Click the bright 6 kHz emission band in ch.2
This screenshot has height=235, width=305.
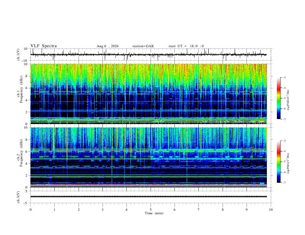click(196, 151)
